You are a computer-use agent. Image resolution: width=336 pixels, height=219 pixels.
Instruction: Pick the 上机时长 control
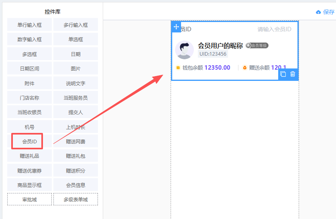[x=75, y=127]
